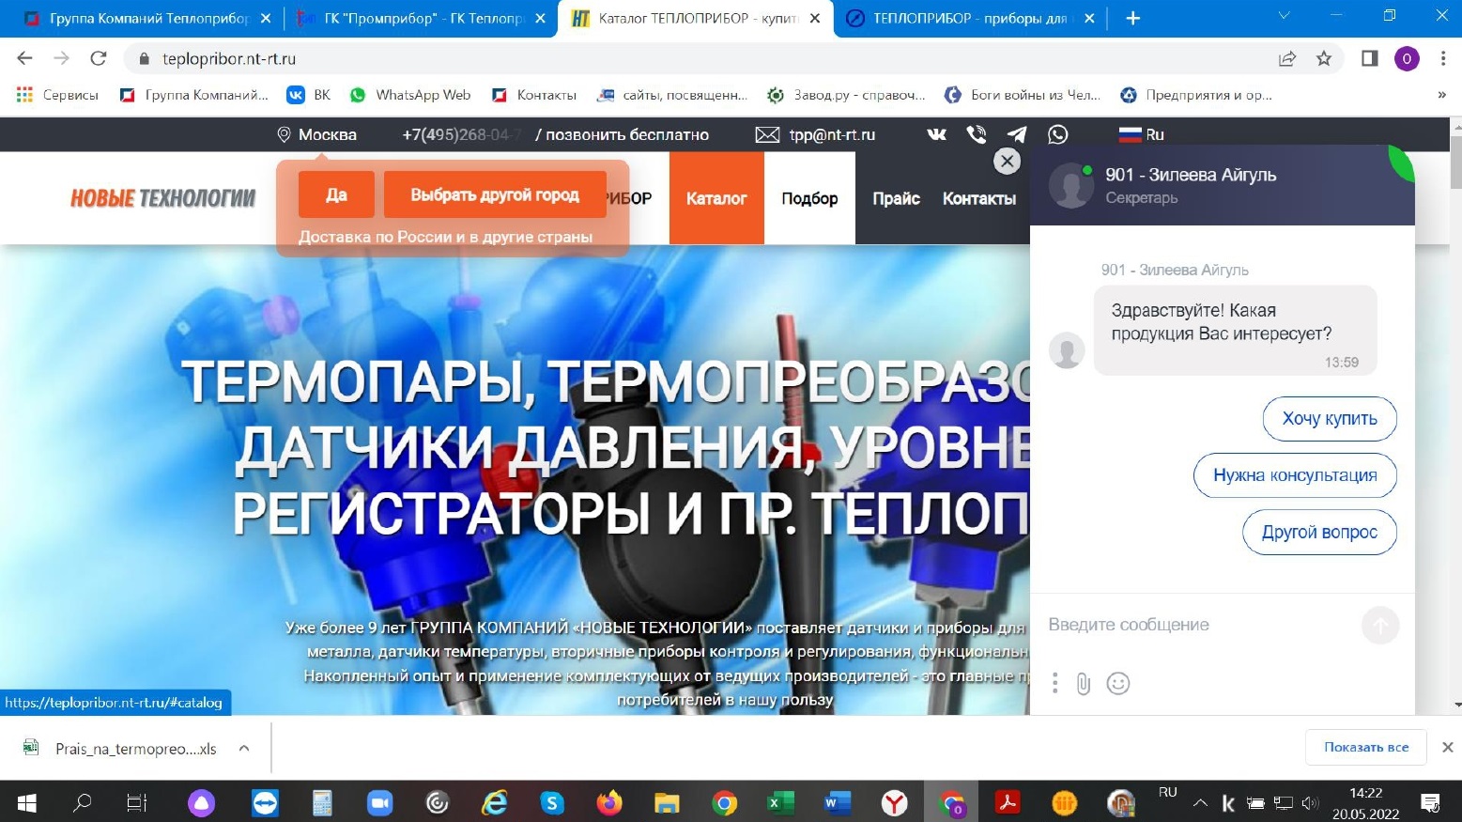
Task: Choose the Нужна консультация chat reply
Action: [x=1295, y=475]
